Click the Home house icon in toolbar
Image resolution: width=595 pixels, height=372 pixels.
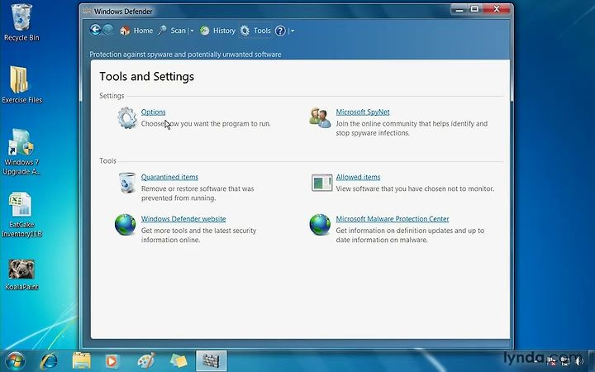pos(125,31)
